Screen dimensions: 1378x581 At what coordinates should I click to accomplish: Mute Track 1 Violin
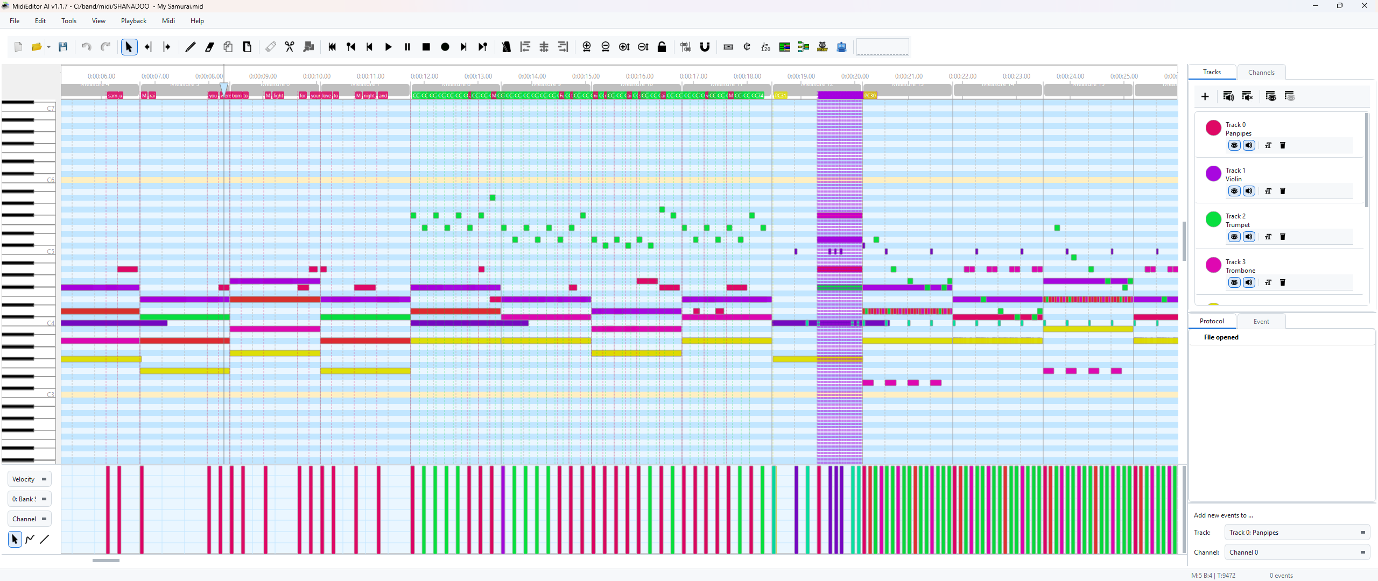[x=1249, y=191]
